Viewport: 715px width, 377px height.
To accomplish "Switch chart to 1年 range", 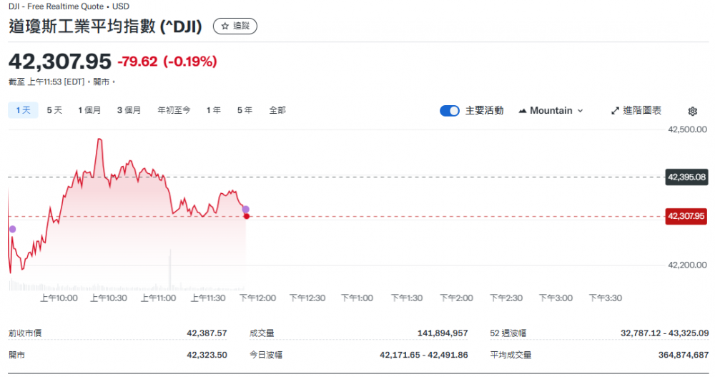I will tap(213, 110).
